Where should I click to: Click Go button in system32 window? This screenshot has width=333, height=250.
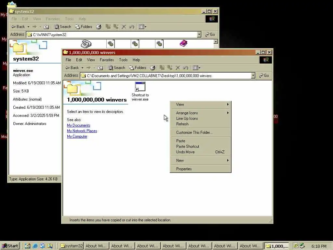pos(210,35)
